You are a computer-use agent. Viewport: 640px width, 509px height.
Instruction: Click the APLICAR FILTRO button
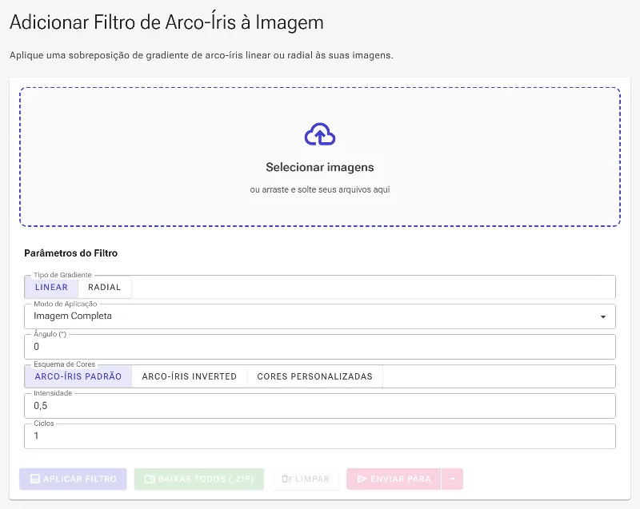tap(73, 479)
